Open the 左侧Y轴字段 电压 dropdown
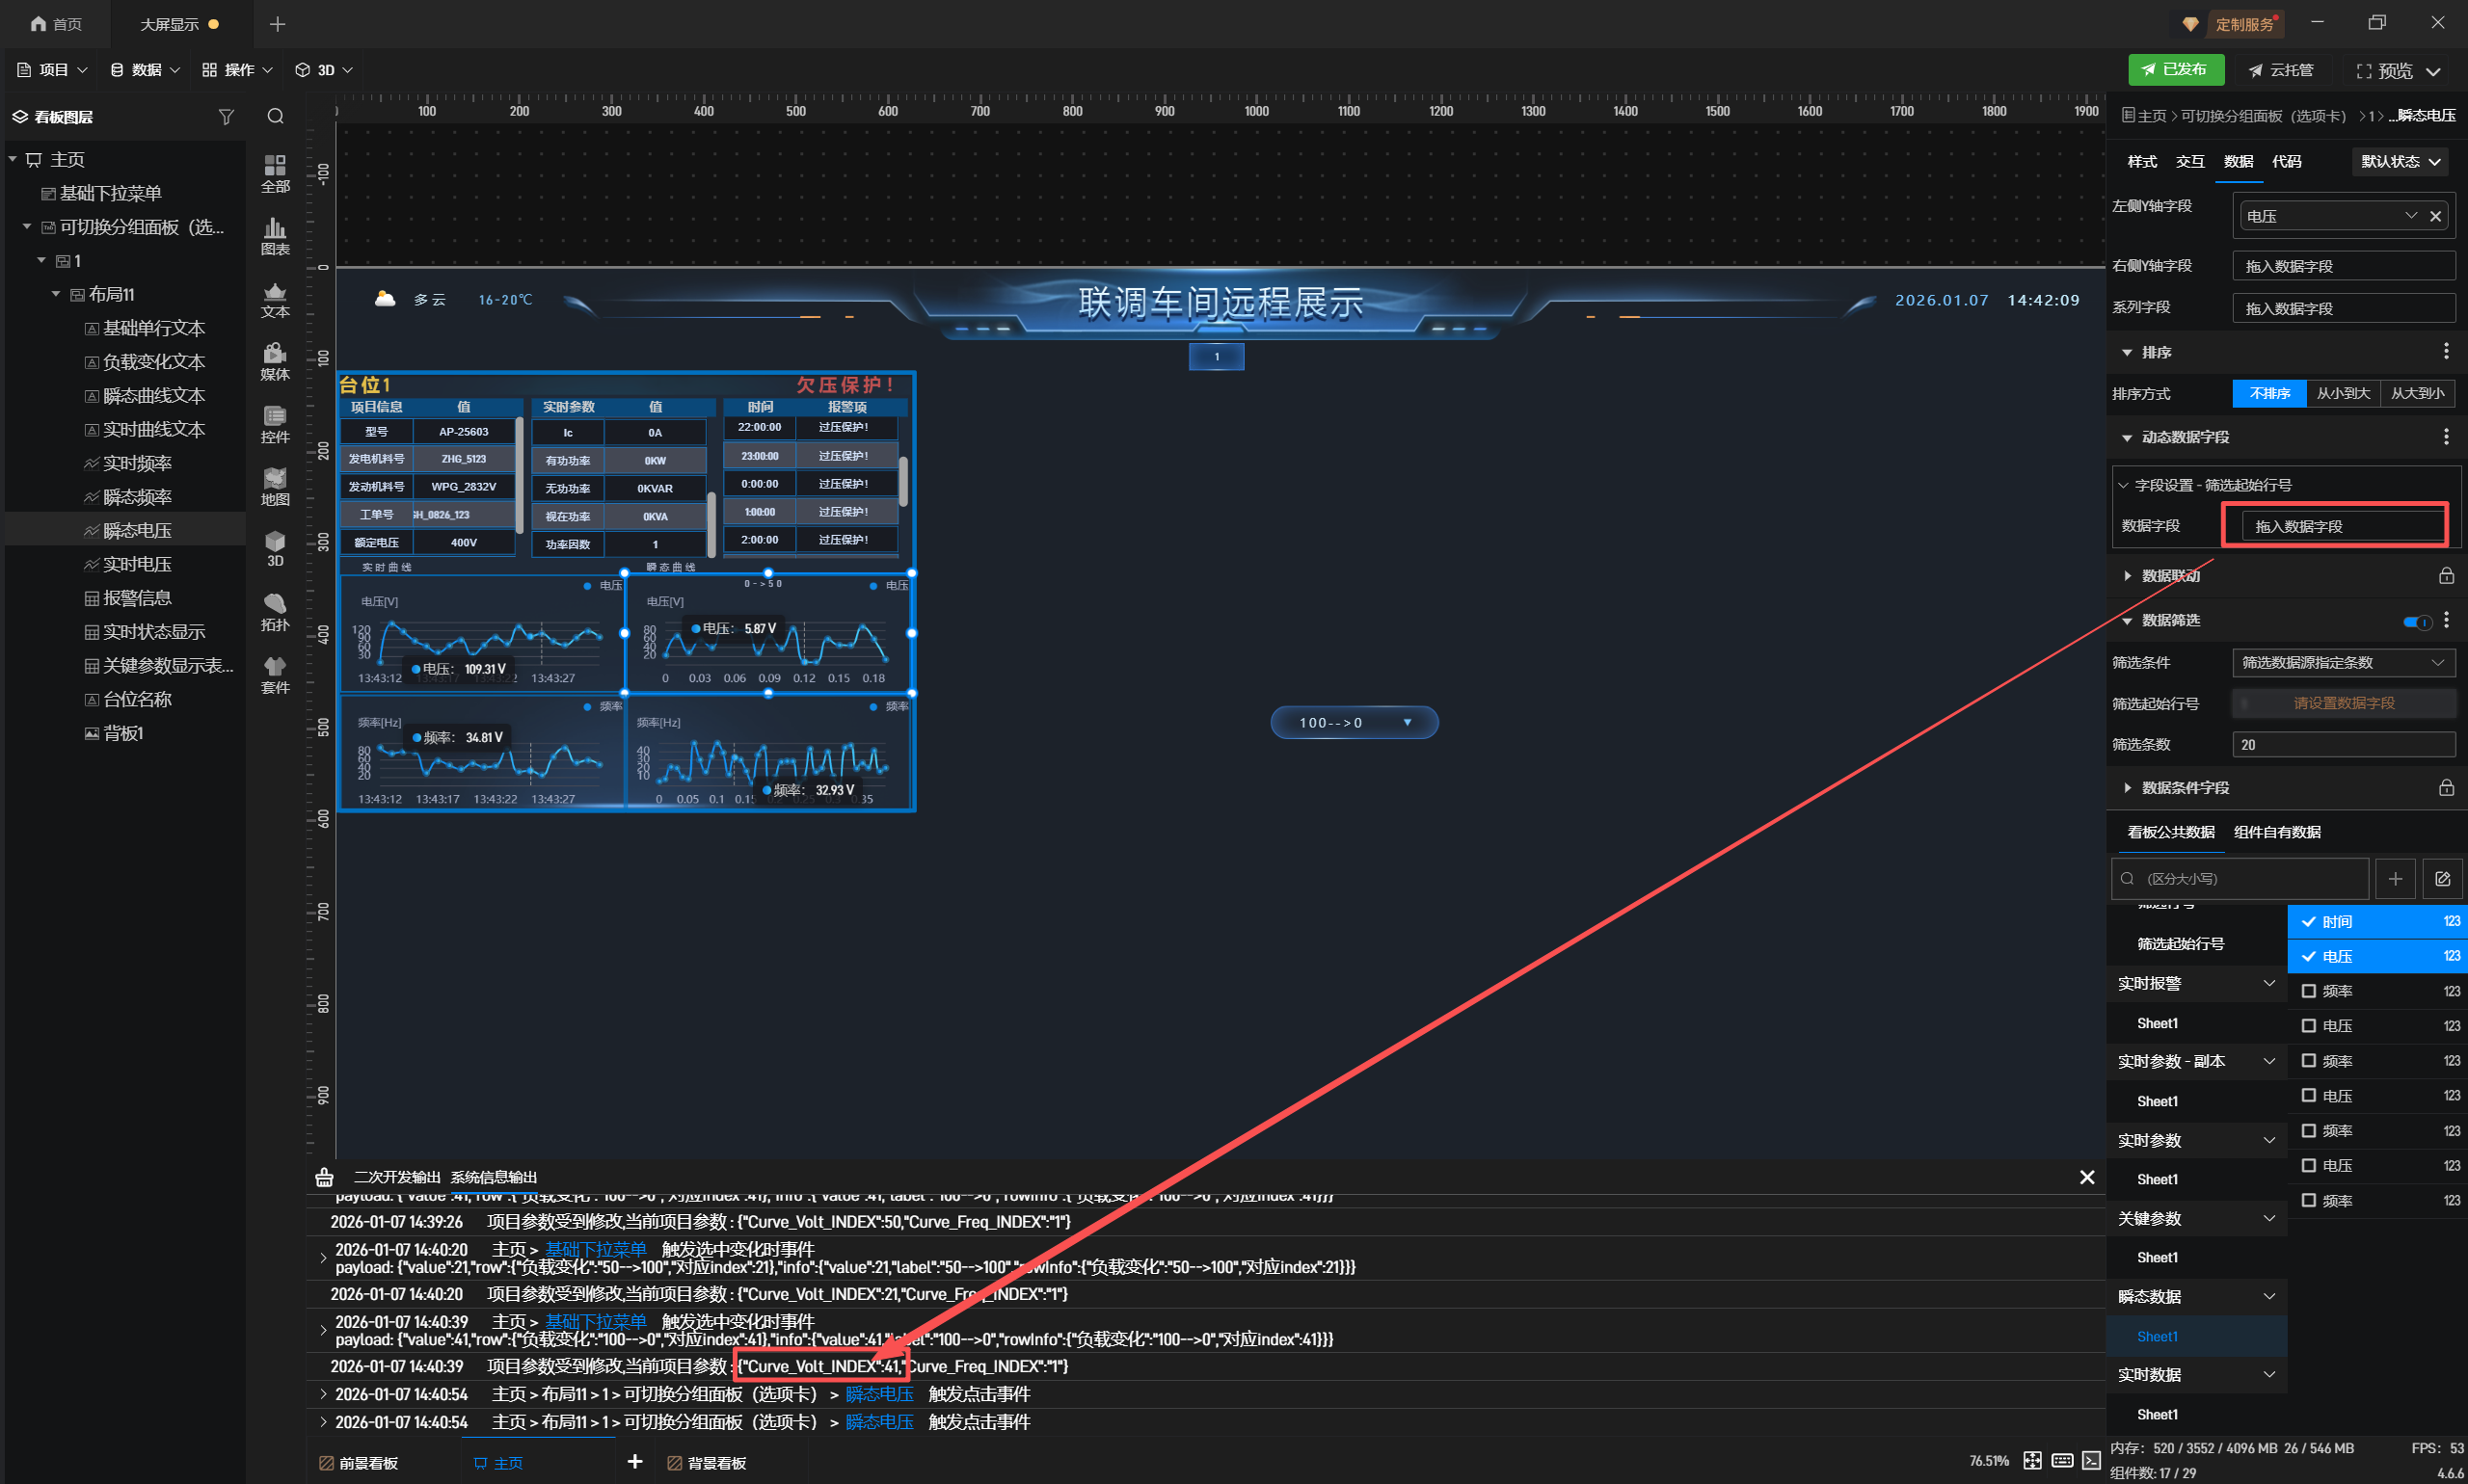 pos(2410,216)
